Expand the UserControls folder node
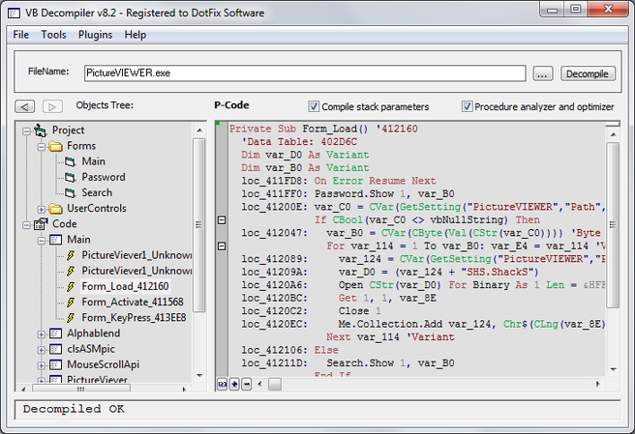 pyautogui.click(x=42, y=210)
